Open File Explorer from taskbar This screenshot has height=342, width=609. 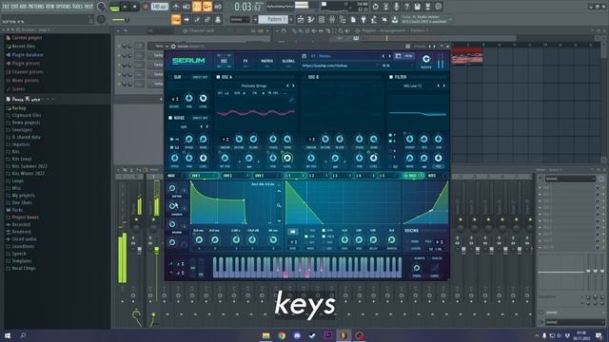click(266, 335)
